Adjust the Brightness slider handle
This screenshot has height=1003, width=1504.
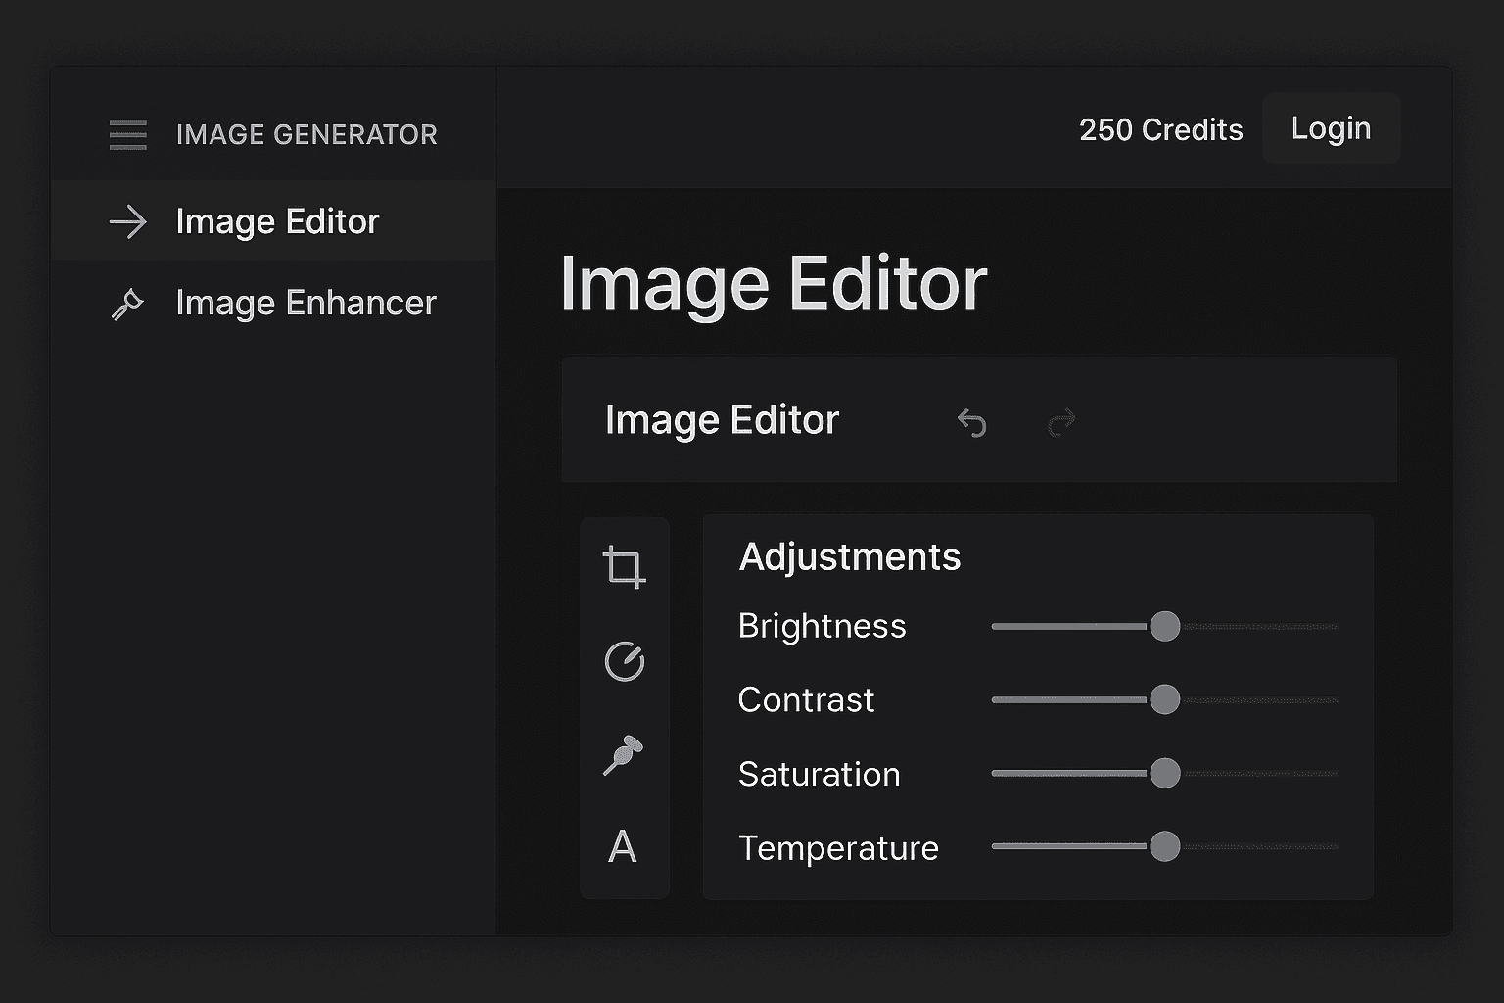click(1165, 626)
